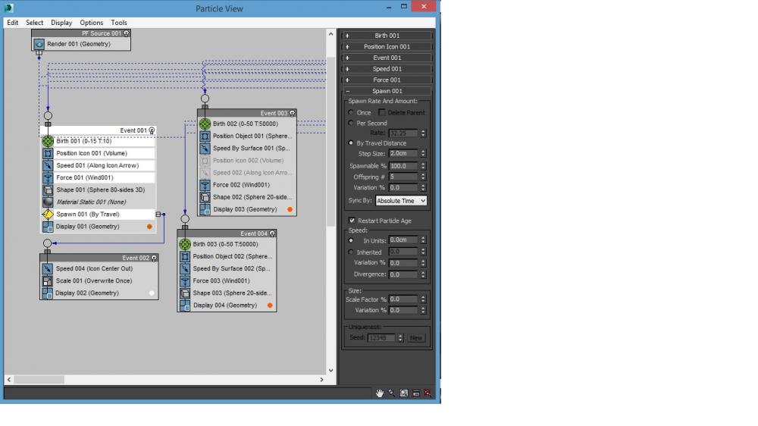Open the Options menu
758x426 pixels.
coord(92,23)
